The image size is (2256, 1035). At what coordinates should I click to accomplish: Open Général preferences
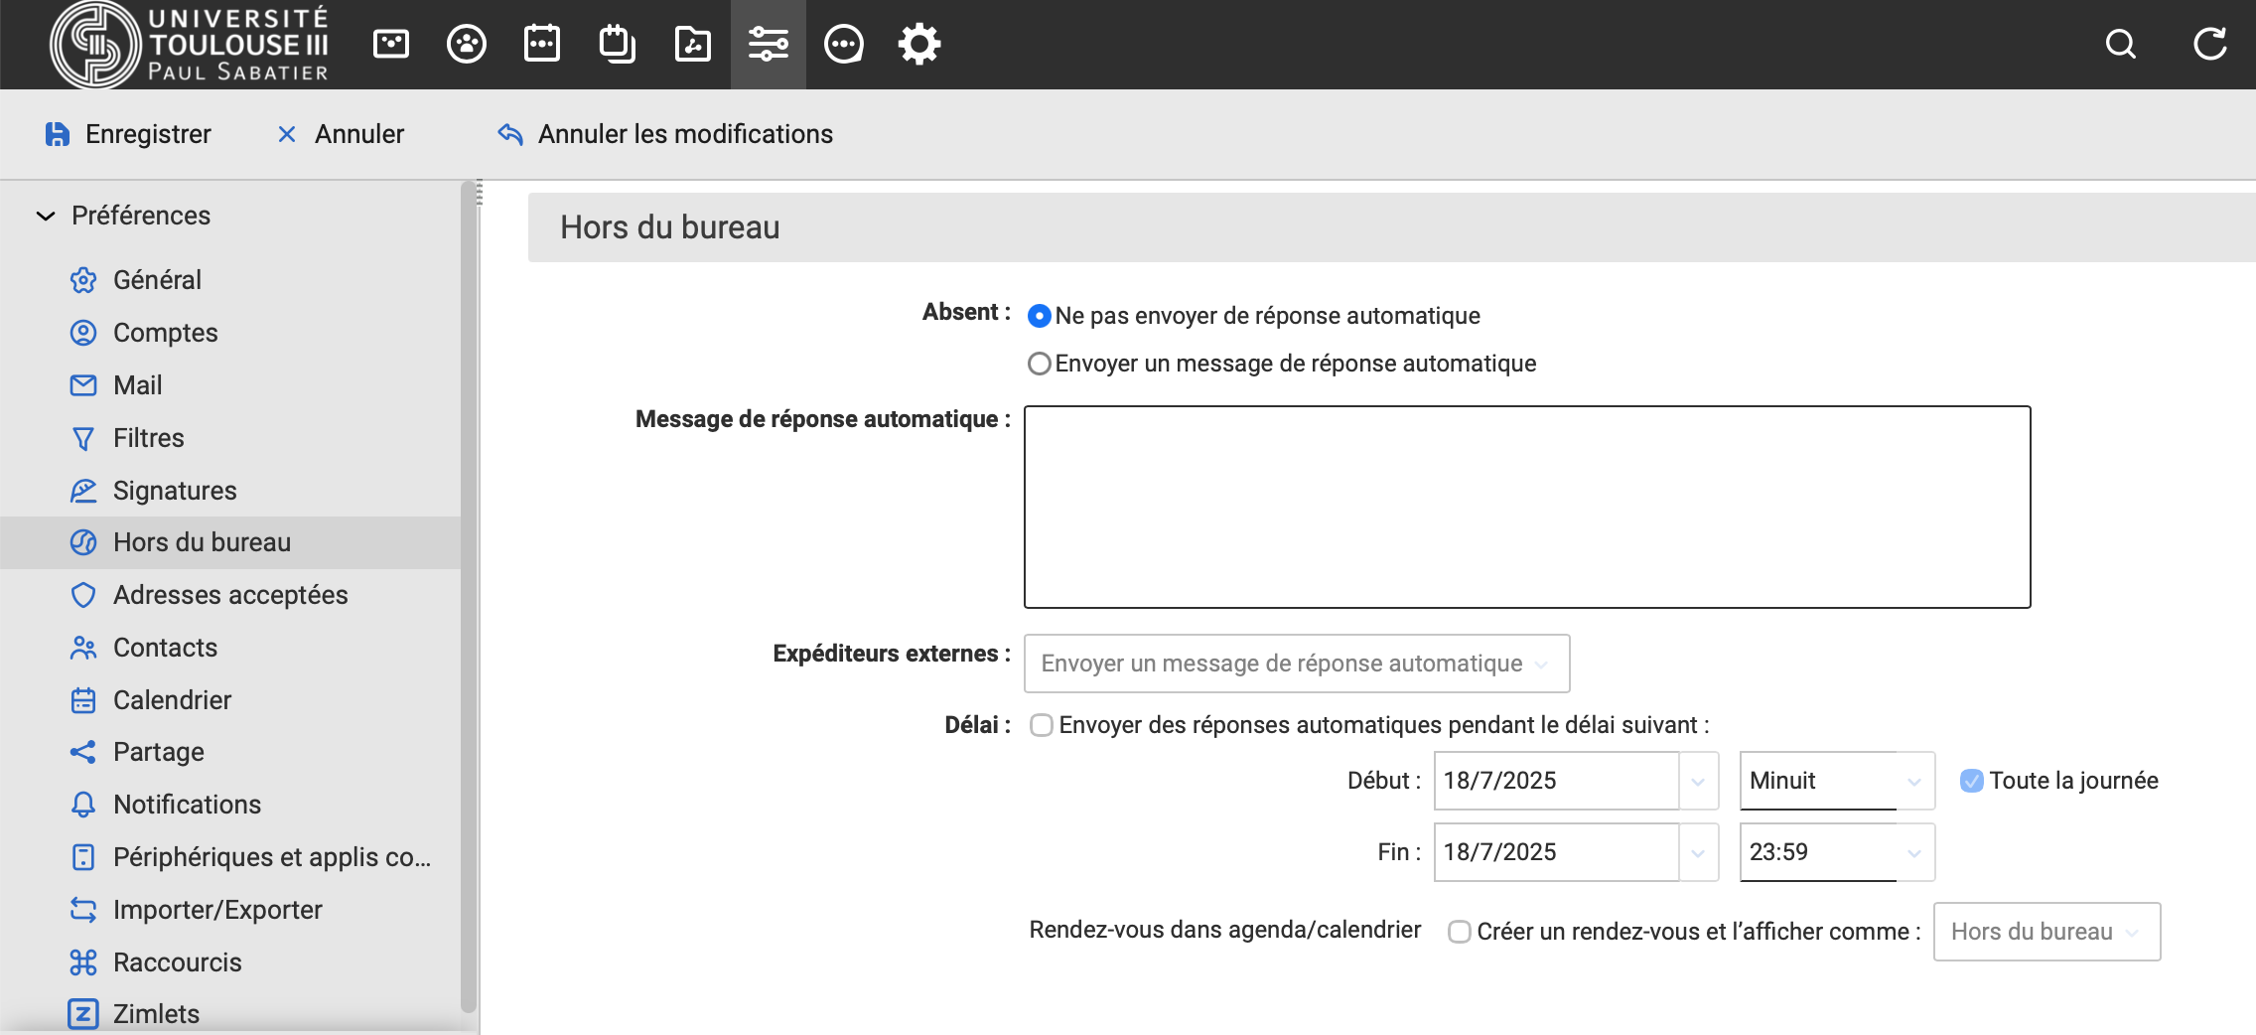[231, 280]
